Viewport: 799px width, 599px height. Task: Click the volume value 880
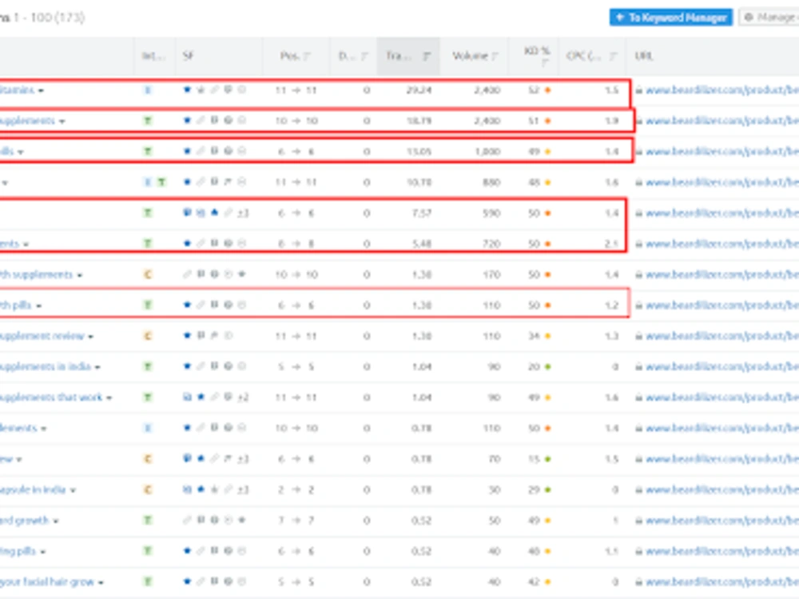491,182
